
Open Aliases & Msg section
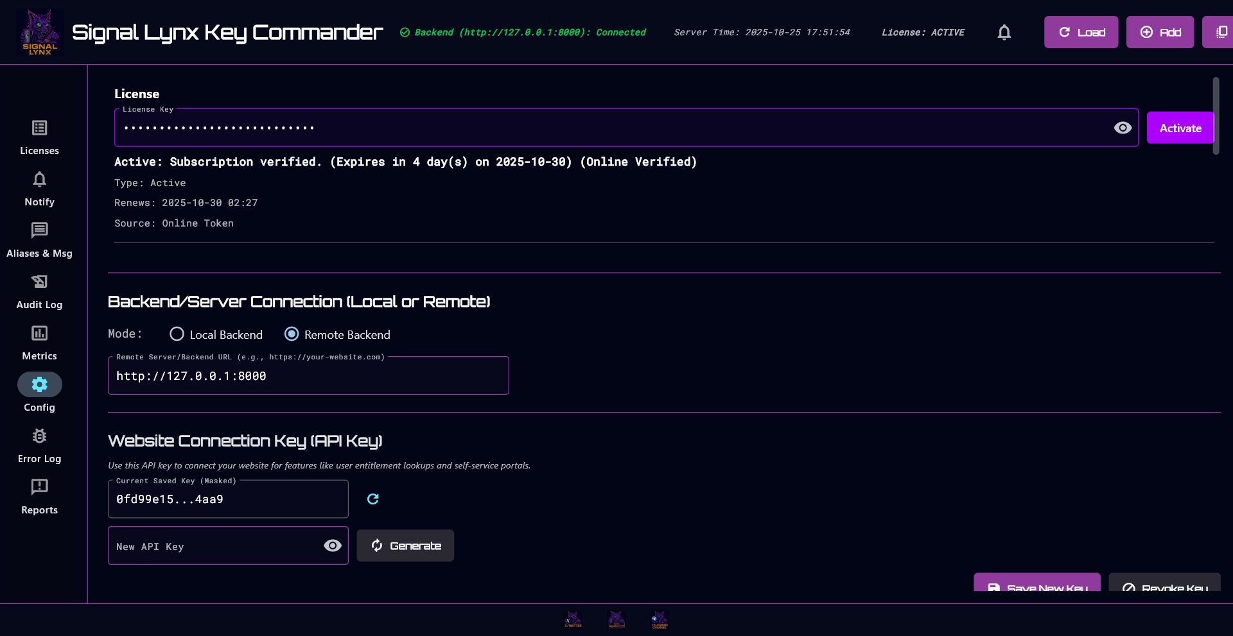tap(39, 239)
